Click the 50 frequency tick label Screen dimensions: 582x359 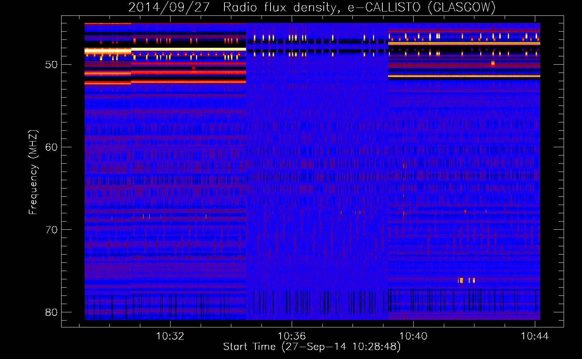tap(51, 65)
